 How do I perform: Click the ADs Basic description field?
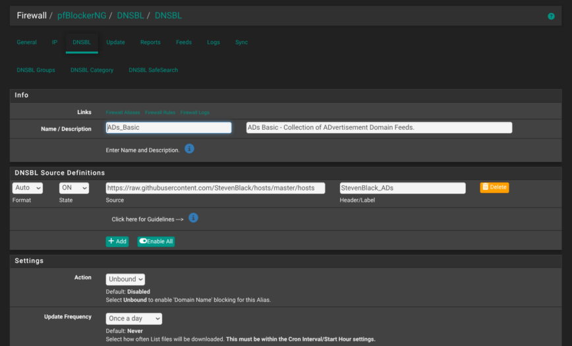coord(379,127)
